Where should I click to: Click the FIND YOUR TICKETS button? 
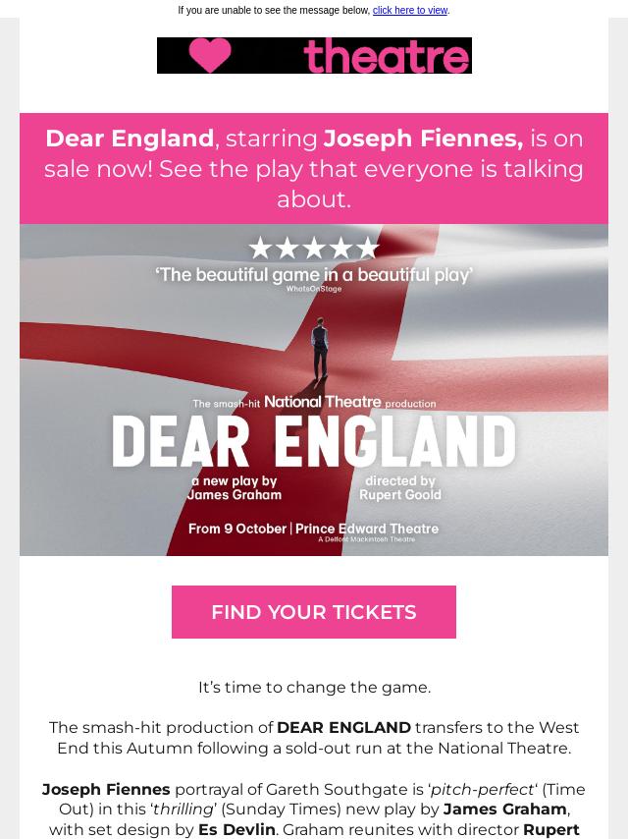tap(314, 612)
